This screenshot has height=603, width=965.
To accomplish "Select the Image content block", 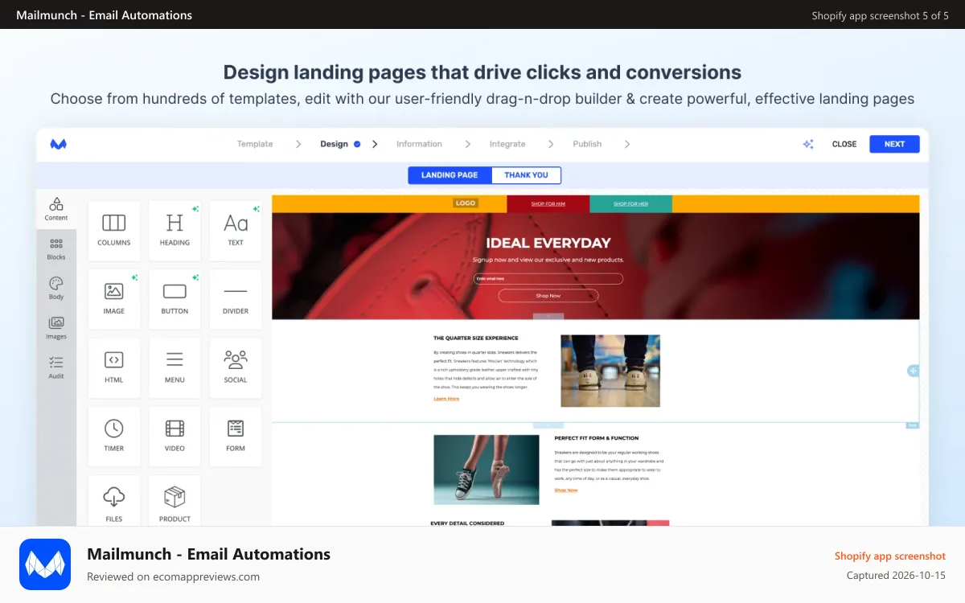I will click(x=114, y=299).
